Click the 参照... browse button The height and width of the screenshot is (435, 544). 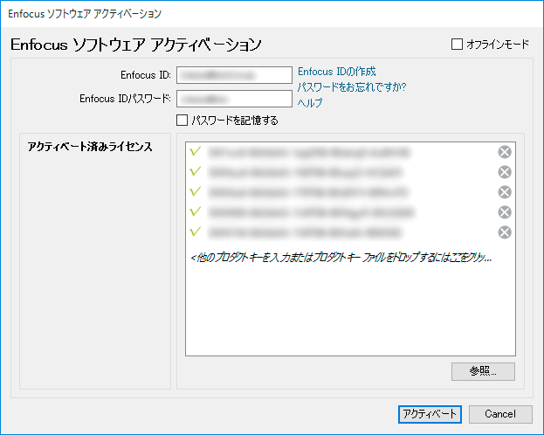coord(483,371)
